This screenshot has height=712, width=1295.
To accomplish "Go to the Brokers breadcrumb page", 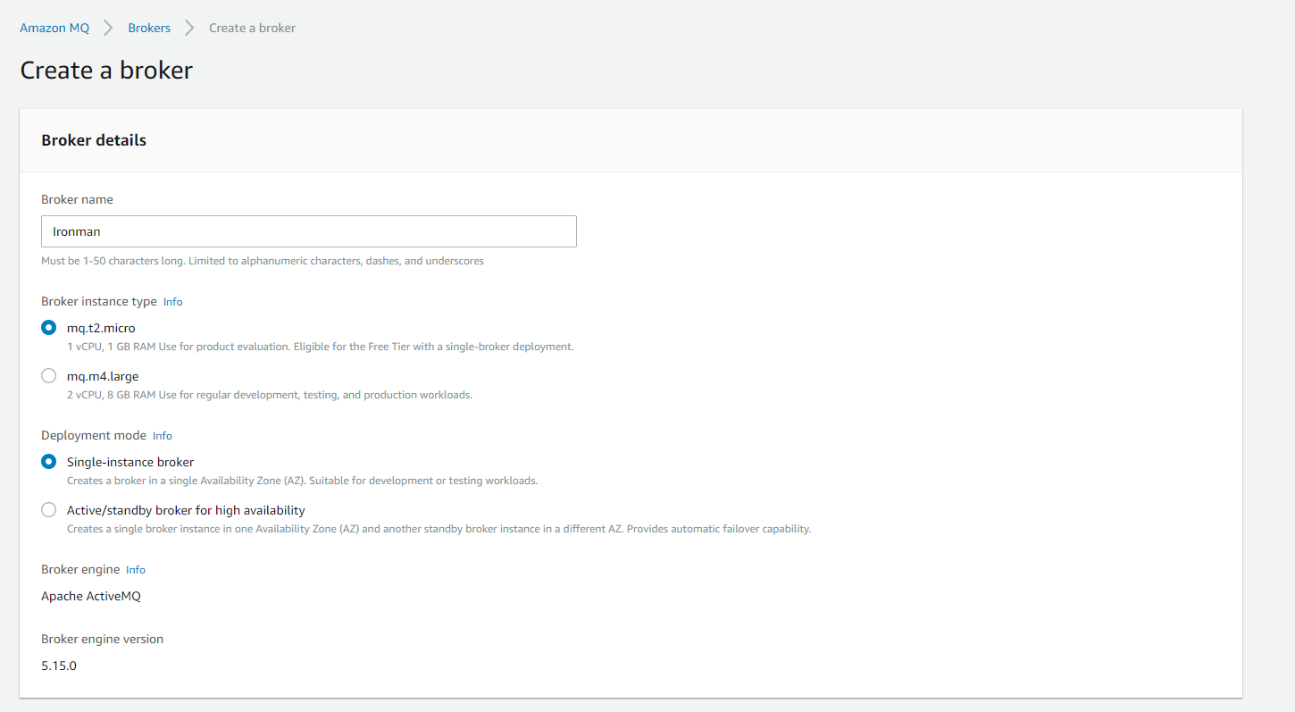I will (149, 28).
